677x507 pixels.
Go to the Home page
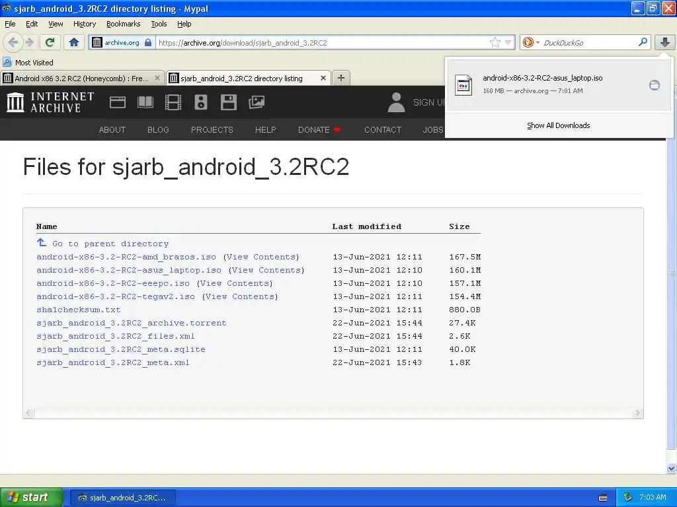pyautogui.click(x=74, y=42)
